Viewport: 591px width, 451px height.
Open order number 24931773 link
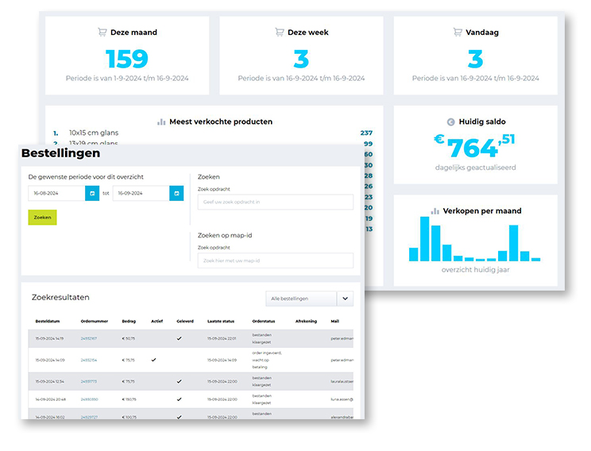pos(89,381)
